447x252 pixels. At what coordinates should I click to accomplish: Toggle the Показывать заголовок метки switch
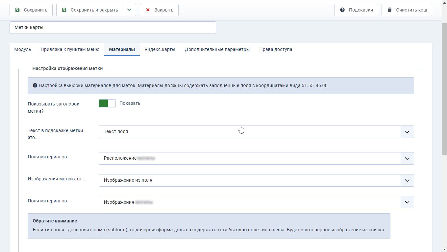pos(107,103)
